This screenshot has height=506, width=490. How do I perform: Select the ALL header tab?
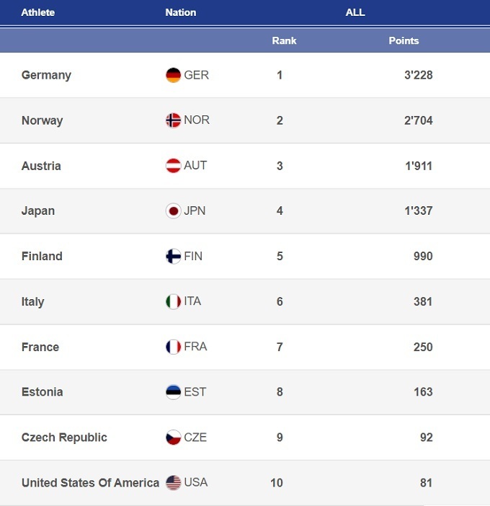pyautogui.click(x=355, y=12)
